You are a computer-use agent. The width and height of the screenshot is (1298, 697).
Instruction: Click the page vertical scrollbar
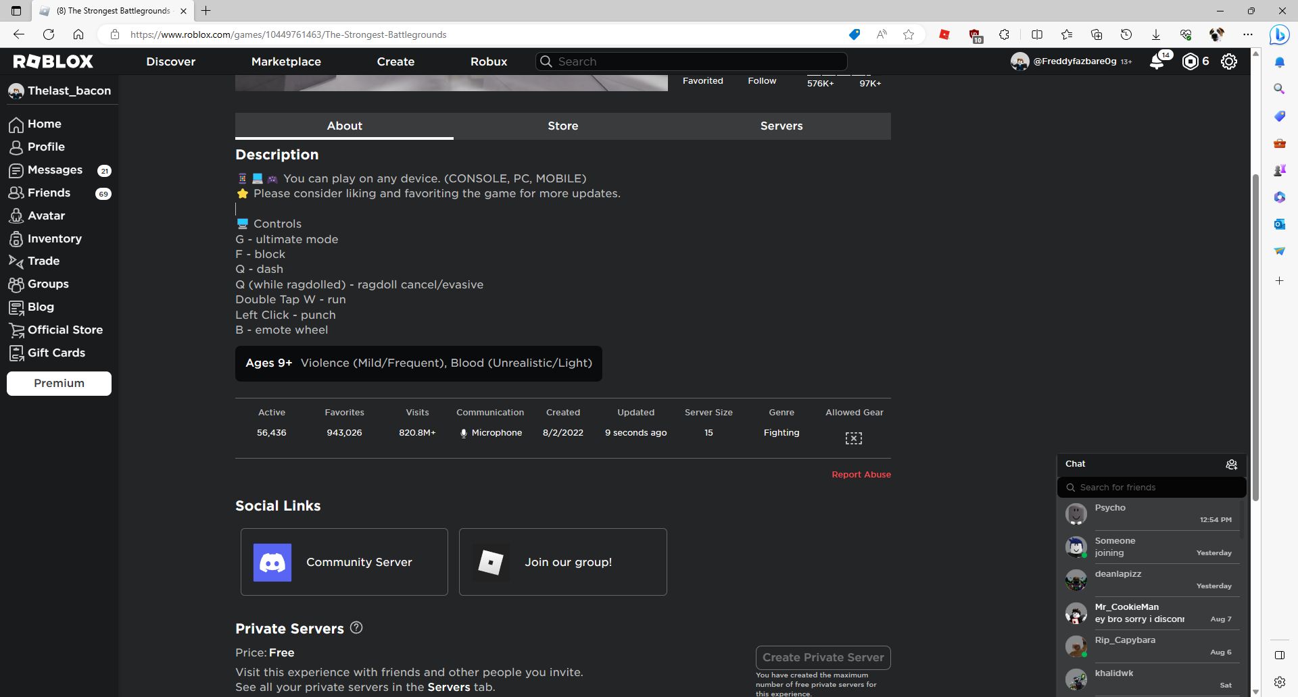[x=1255, y=338]
